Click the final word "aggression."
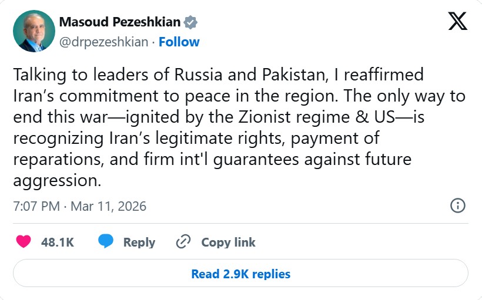Image resolution: width=482 pixels, height=300 pixels. coord(57,180)
